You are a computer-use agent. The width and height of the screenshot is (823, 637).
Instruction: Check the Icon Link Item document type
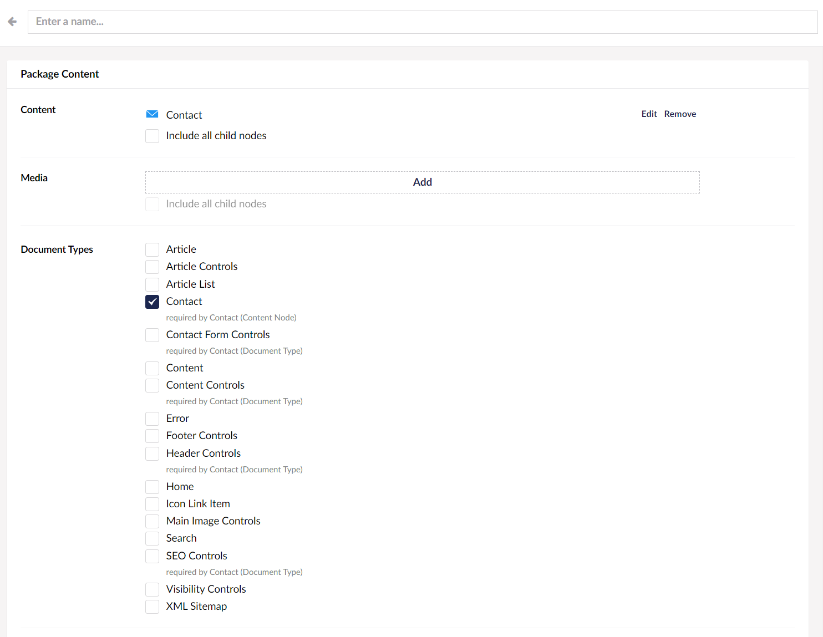[x=152, y=504]
